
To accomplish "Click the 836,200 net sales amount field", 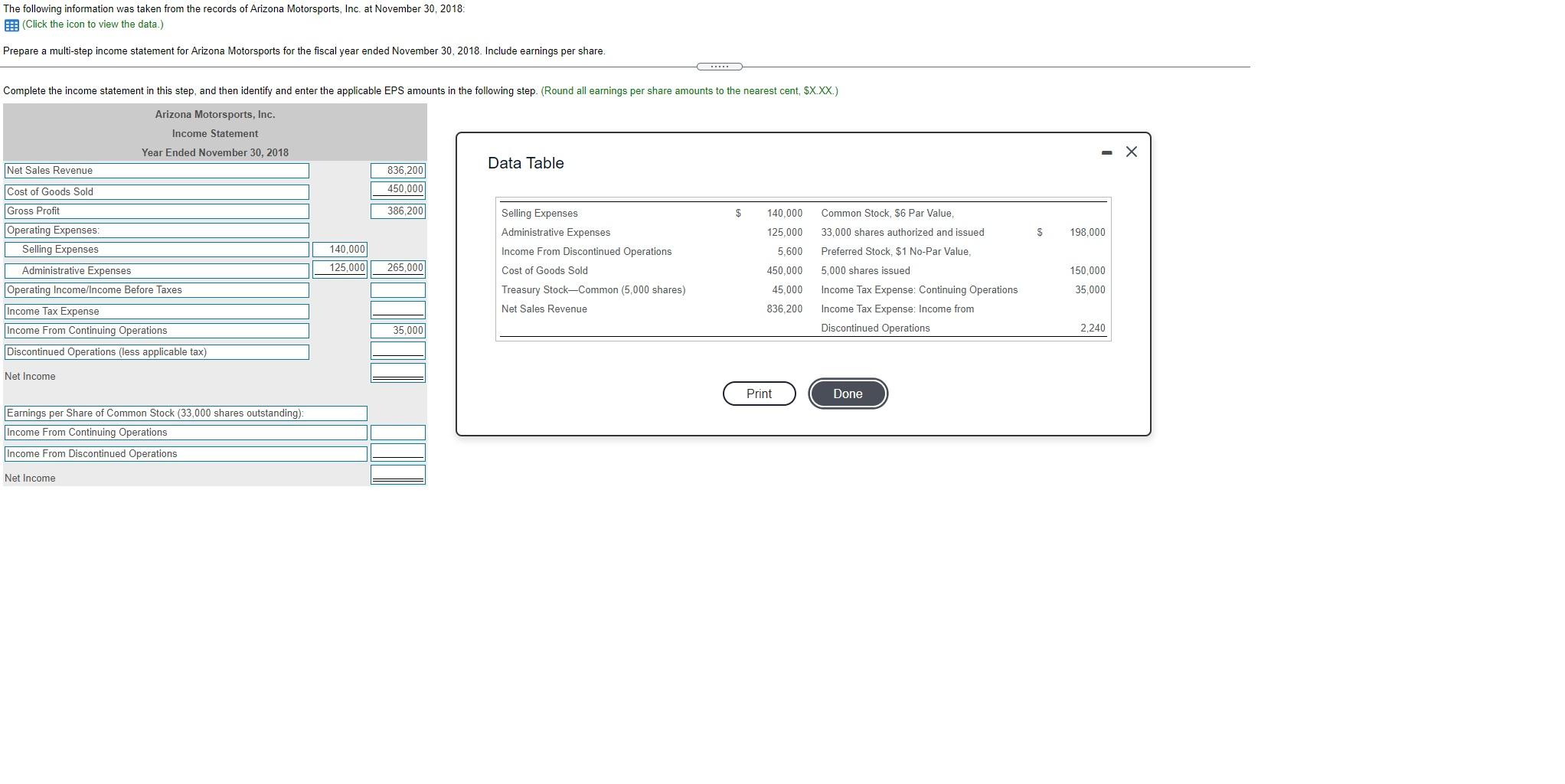I will (x=398, y=171).
